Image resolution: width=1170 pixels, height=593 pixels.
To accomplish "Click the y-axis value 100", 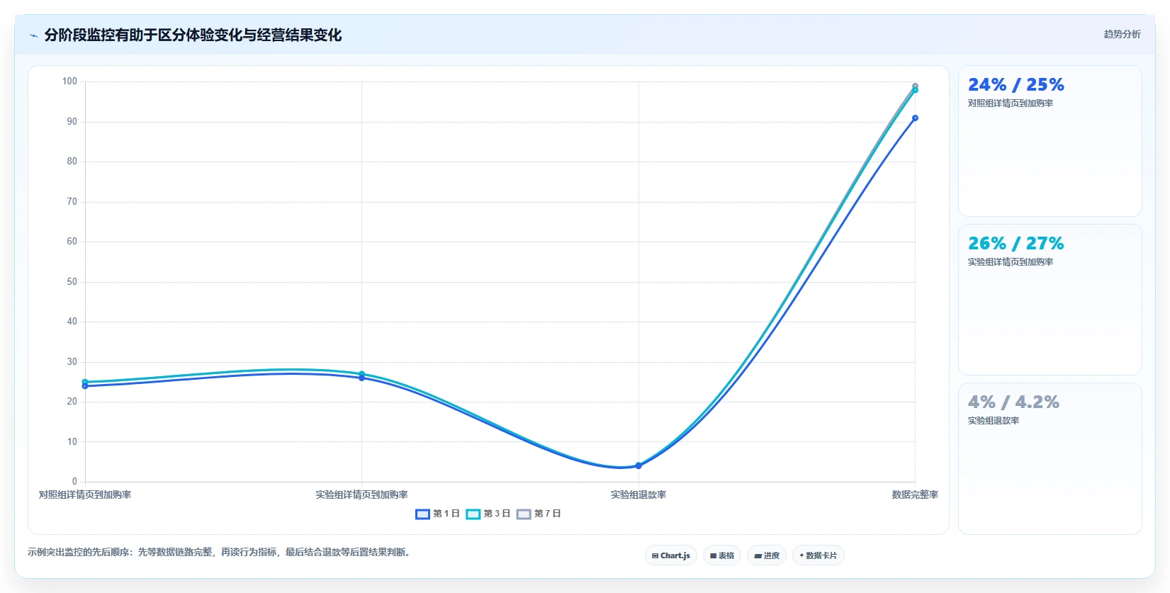I will click(x=69, y=81).
